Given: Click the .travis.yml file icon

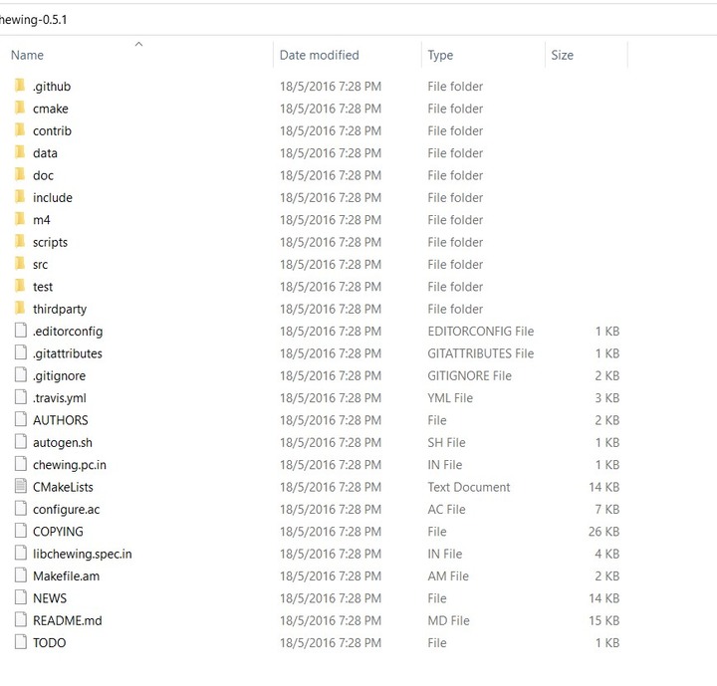Looking at the screenshot, I should [21, 397].
